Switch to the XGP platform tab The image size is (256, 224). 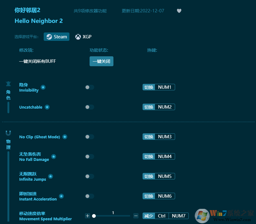coord(83,37)
